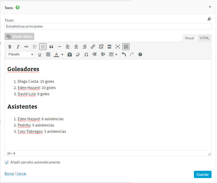217x183 pixels.
Task: Apply the current text color swatch
Action: point(56,55)
